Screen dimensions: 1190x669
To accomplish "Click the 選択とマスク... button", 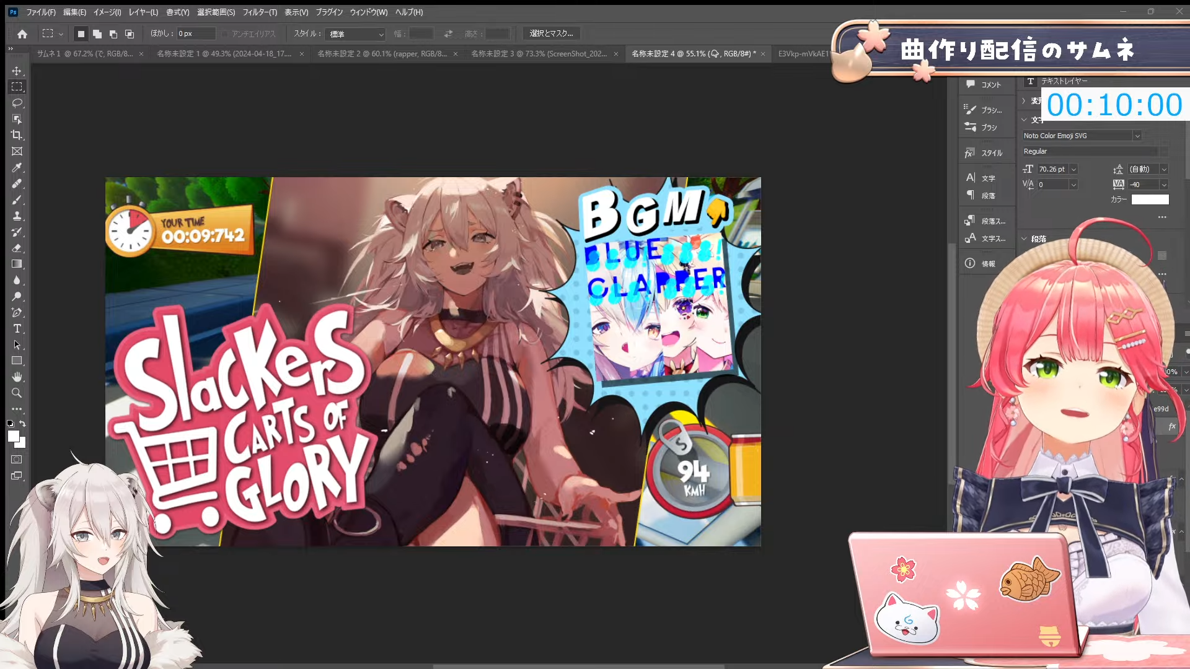I will pyautogui.click(x=552, y=33).
